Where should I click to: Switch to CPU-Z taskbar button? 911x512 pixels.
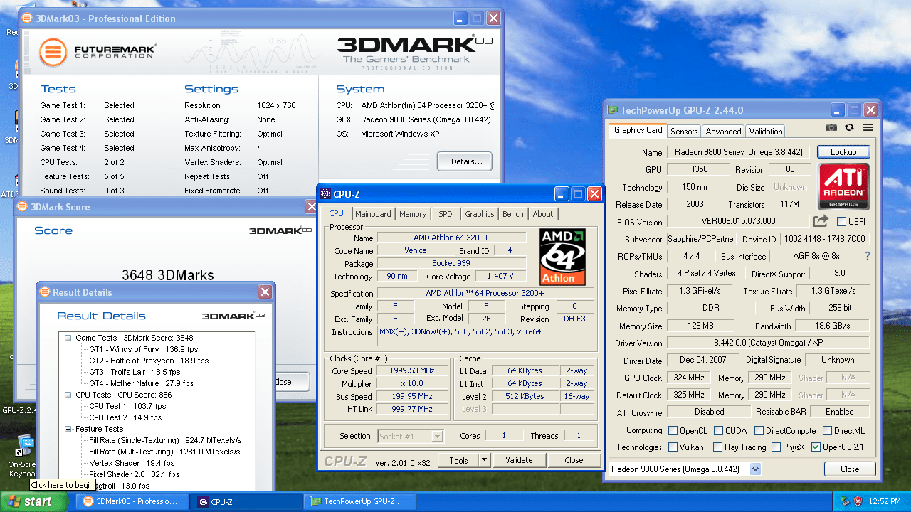point(246,501)
